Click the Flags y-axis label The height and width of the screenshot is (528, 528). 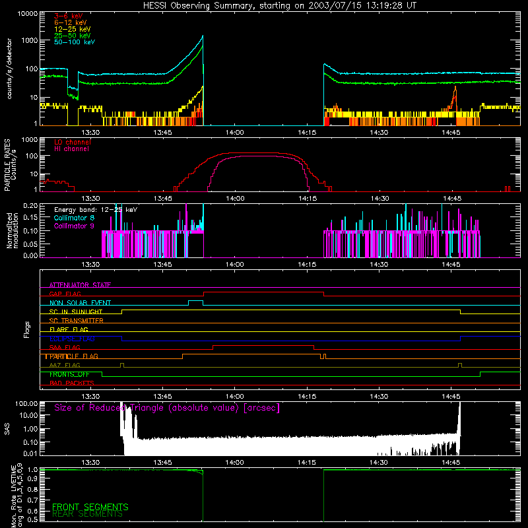tap(26, 329)
